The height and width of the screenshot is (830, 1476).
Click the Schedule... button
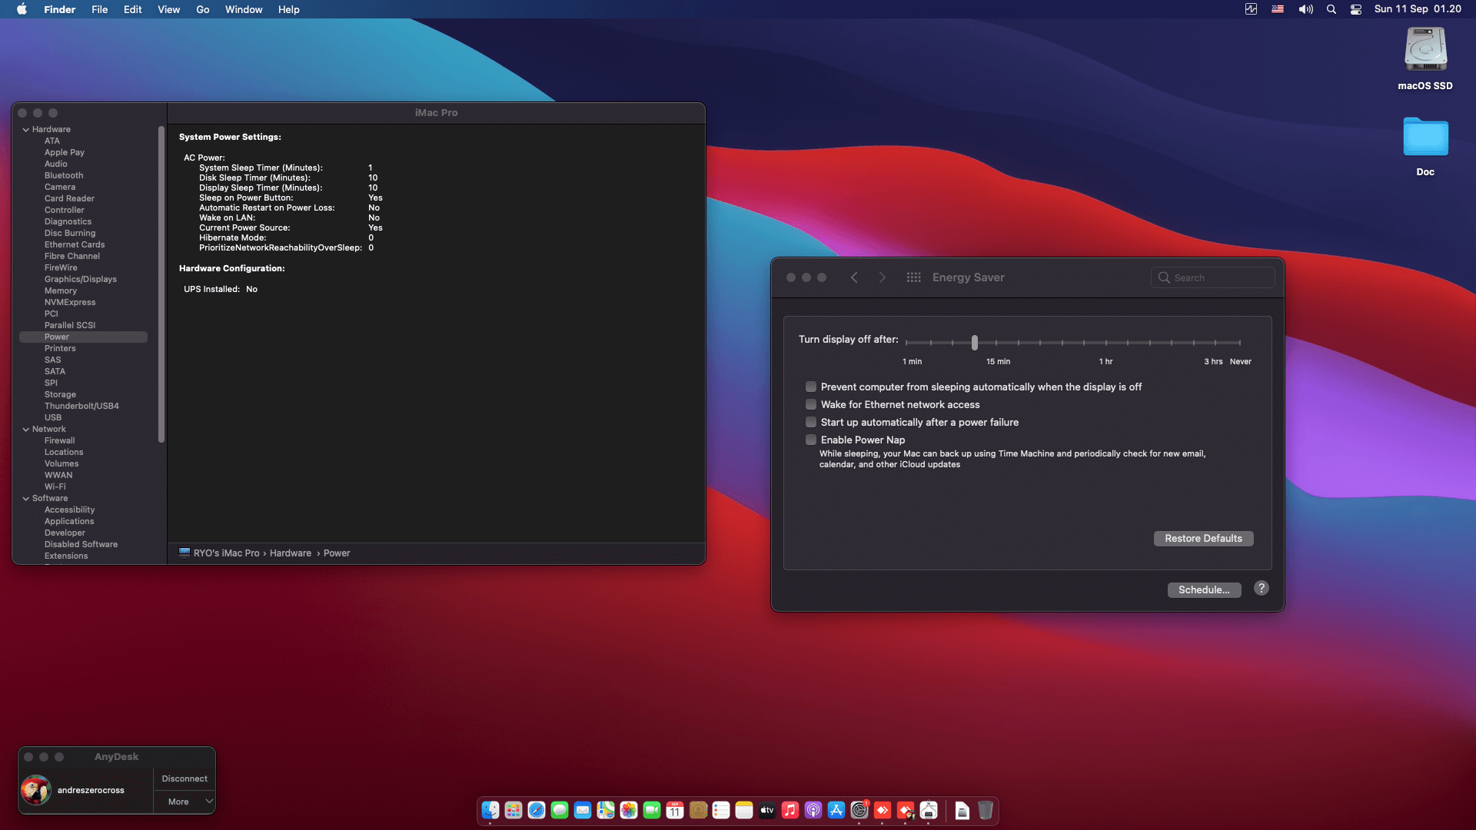pos(1204,589)
